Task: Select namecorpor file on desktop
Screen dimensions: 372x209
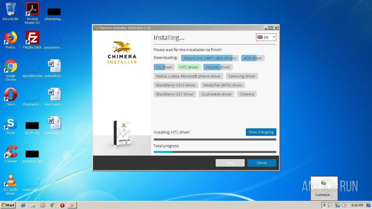Action: coord(32,186)
